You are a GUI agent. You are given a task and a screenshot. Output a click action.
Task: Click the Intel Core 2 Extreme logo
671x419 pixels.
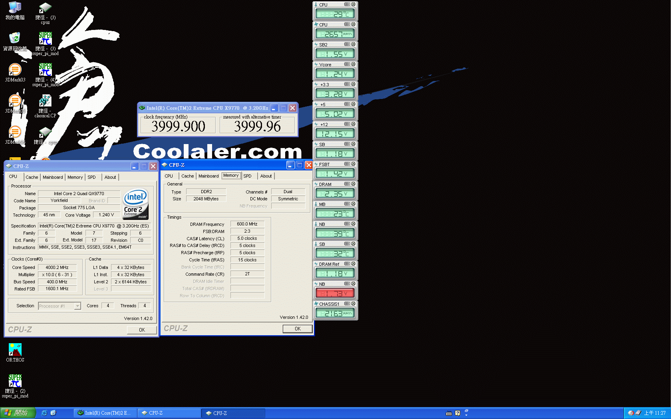click(x=136, y=204)
